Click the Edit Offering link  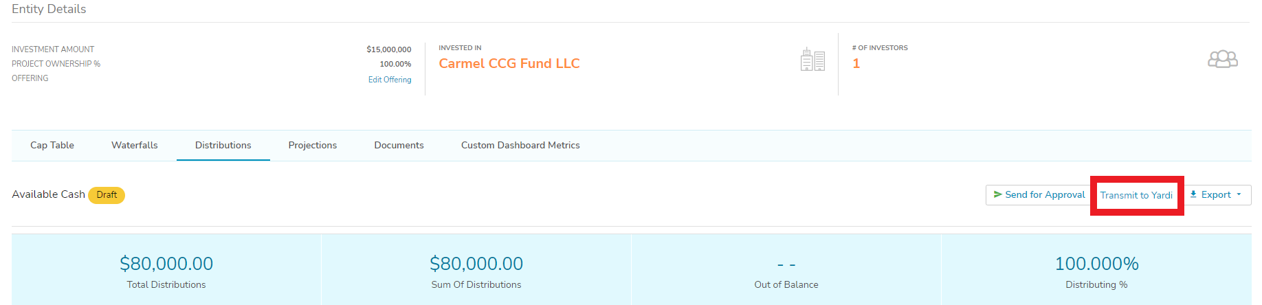(x=390, y=80)
